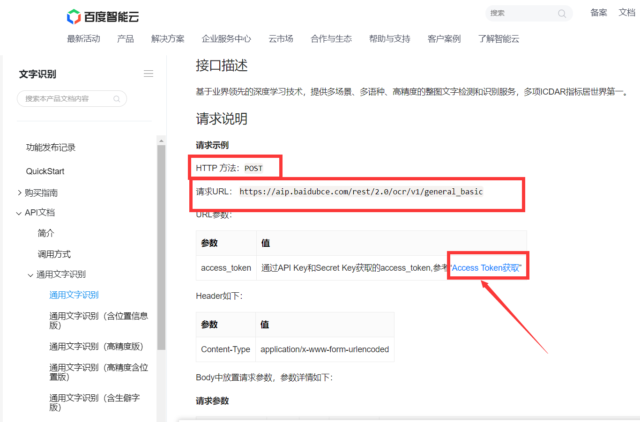Open the 企业服务中心 menu
Image resolution: width=640 pixels, height=422 pixels.
click(226, 39)
